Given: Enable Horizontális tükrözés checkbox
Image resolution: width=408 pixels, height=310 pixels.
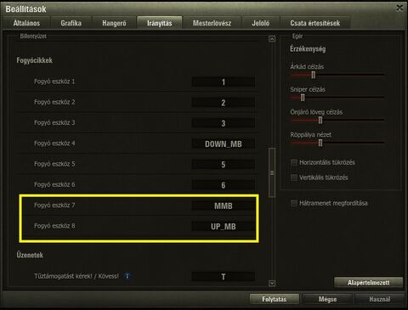Looking at the screenshot, I should pos(294,162).
